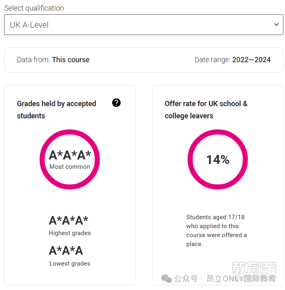
Task: Click the Highest grades caption
Action: (70, 233)
